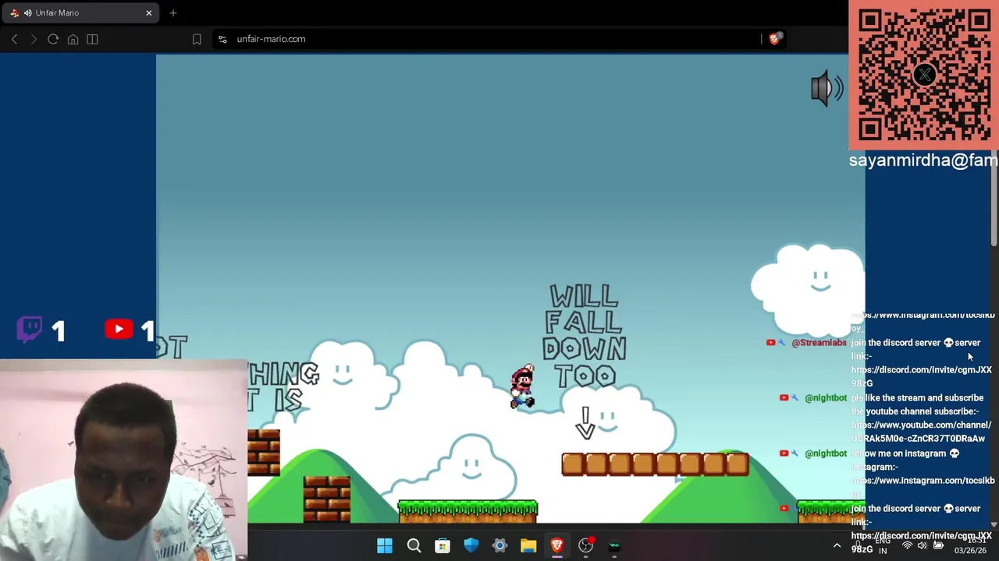
Task: Open the battery tray icon
Action: tap(938, 546)
